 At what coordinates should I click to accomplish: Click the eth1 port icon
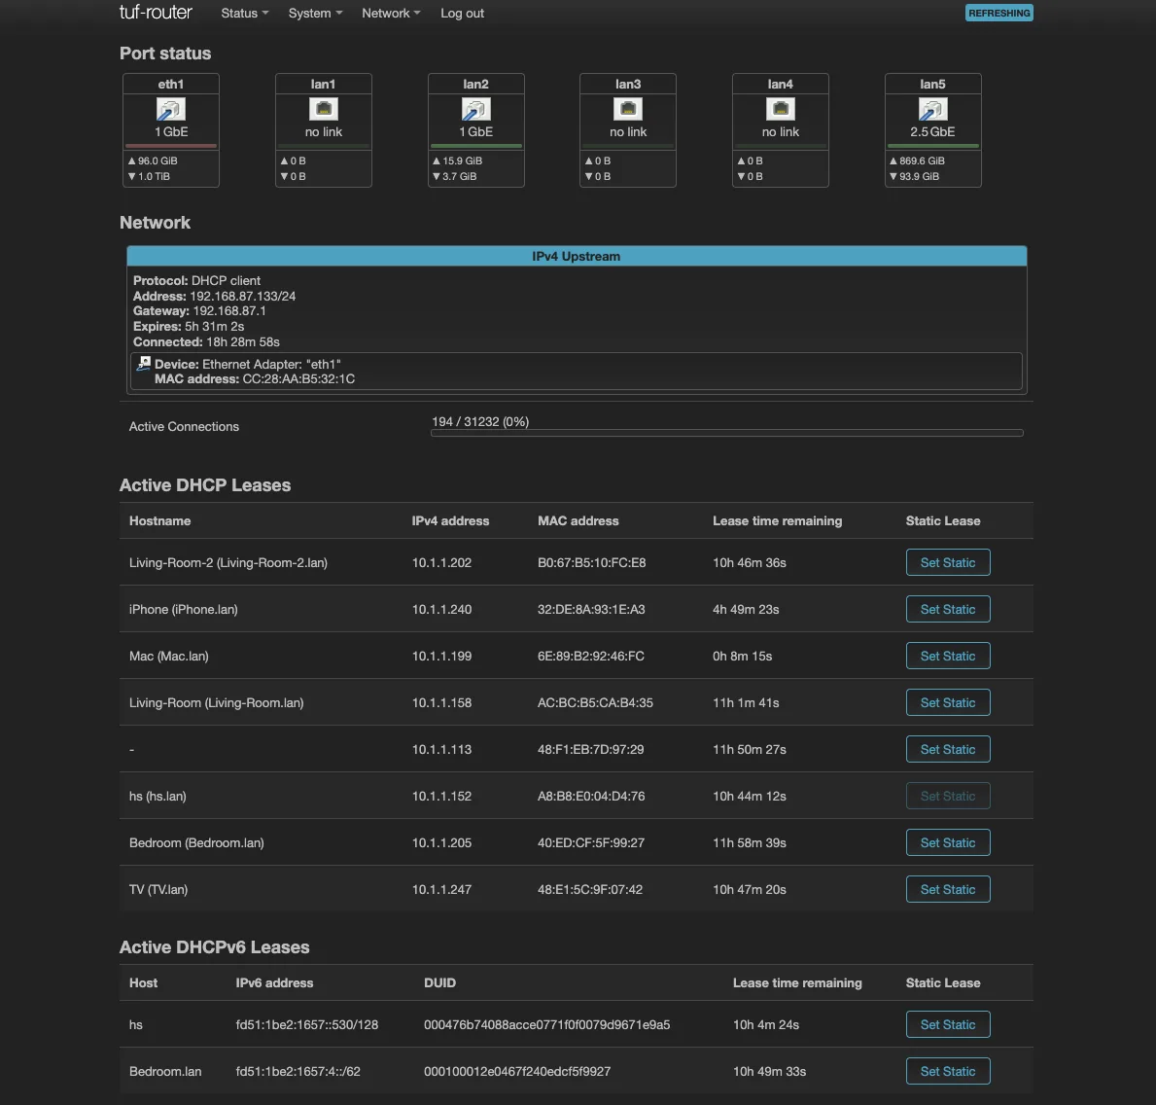[170, 109]
